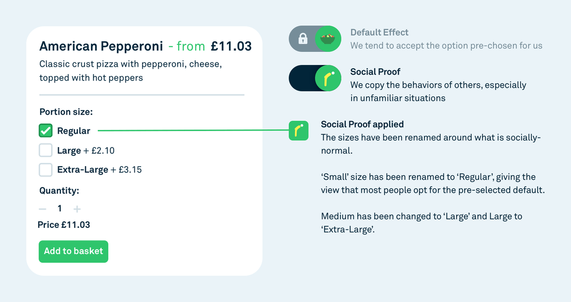Decrease quantity with the minus button
This screenshot has height=302, width=571.
[x=43, y=209]
